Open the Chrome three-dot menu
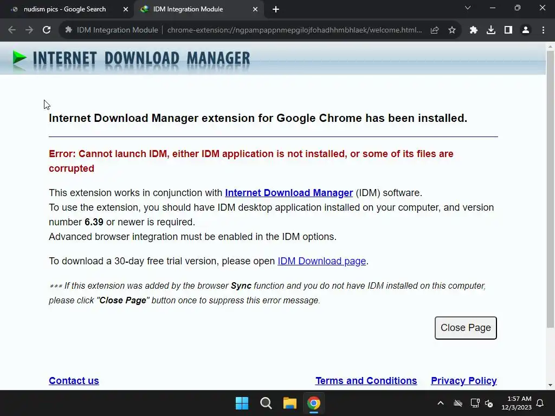555x416 pixels. [543, 30]
